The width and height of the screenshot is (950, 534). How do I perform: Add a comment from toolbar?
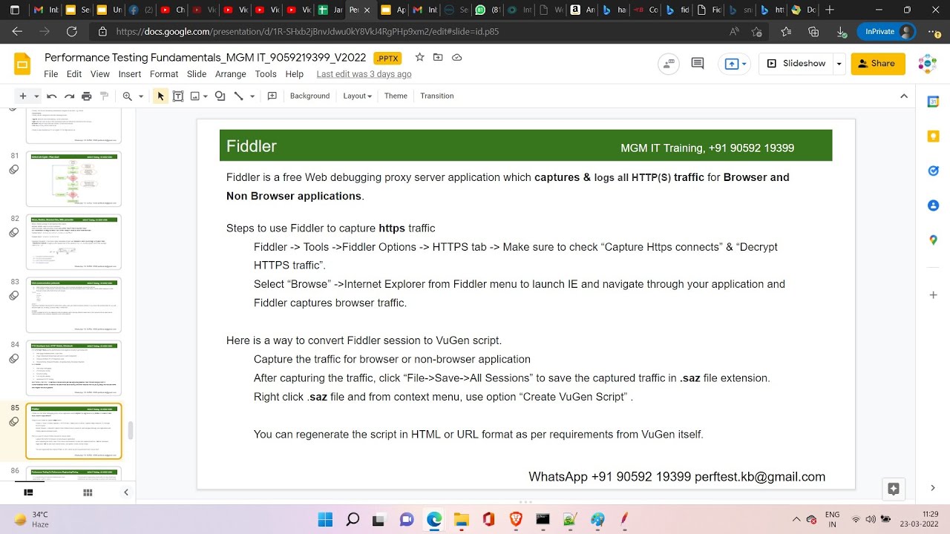pyautogui.click(x=272, y=96)
